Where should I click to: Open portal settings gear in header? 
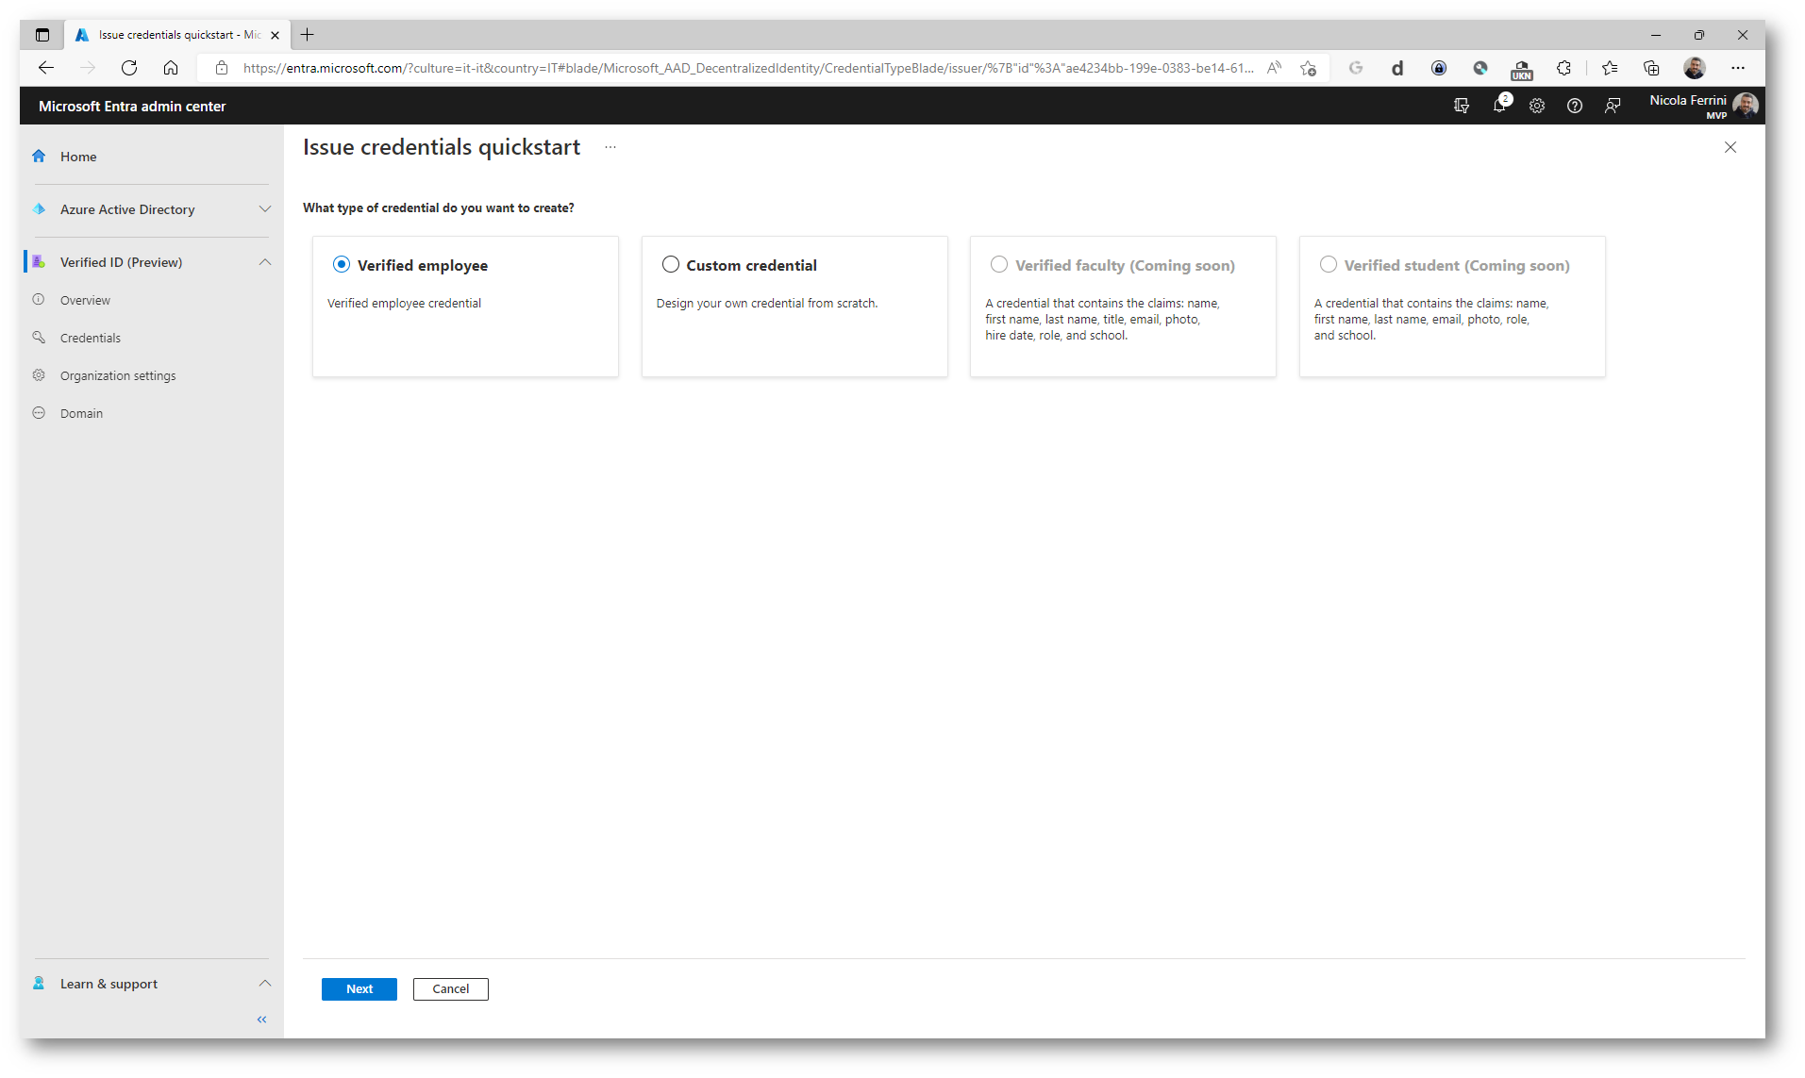click(x=1536, y=106)
